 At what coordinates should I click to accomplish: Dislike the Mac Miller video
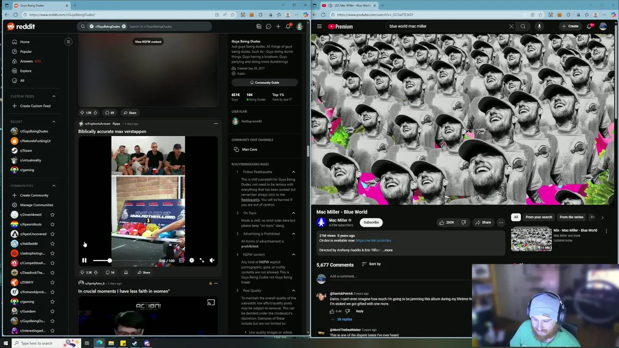(x=463, y=223)
